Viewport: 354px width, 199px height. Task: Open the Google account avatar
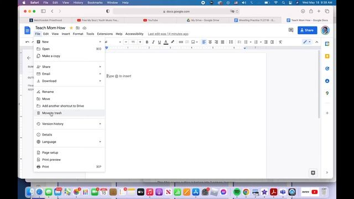coord(325,30)
